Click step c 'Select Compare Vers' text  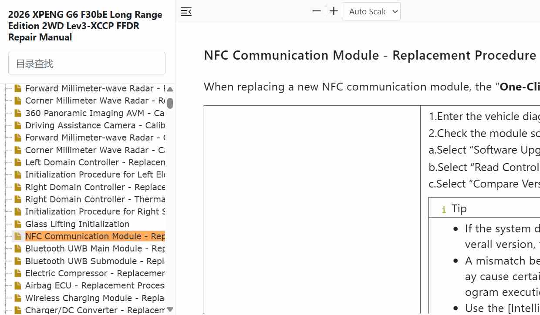coord(484,184)
